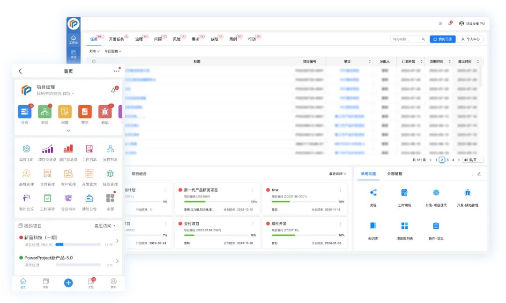Expand the 最近访问 dropdown in 项目组合
506x303 pixels.
pos(337,174)
